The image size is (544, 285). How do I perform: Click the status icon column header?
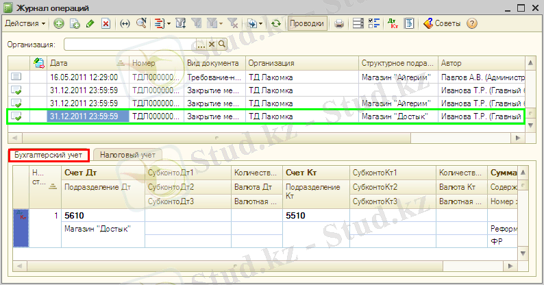click(38, 63)
